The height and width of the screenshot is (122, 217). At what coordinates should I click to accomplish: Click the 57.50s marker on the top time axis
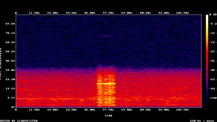108,13
